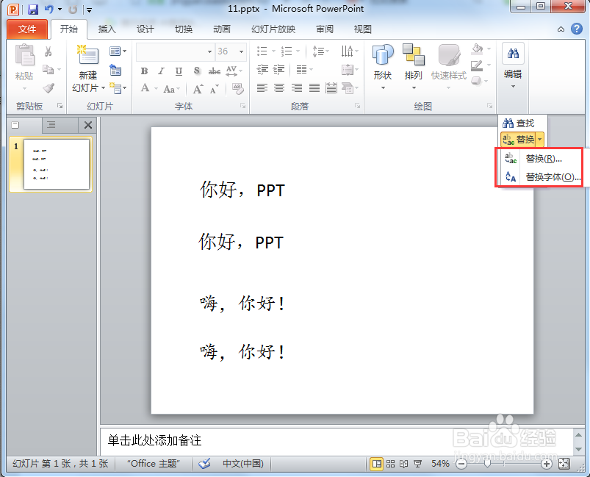590x477 pixels.
Task: Switch to the Animations tab
Action: (222, 29)
